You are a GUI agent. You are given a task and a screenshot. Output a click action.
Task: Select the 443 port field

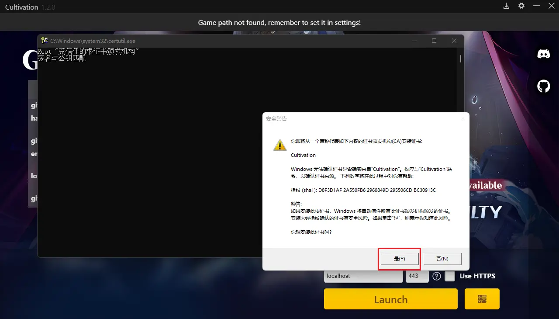tap(416, 276)
